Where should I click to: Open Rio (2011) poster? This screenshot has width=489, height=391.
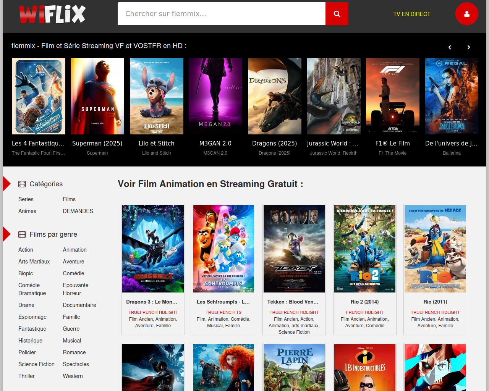pos(436,249)
